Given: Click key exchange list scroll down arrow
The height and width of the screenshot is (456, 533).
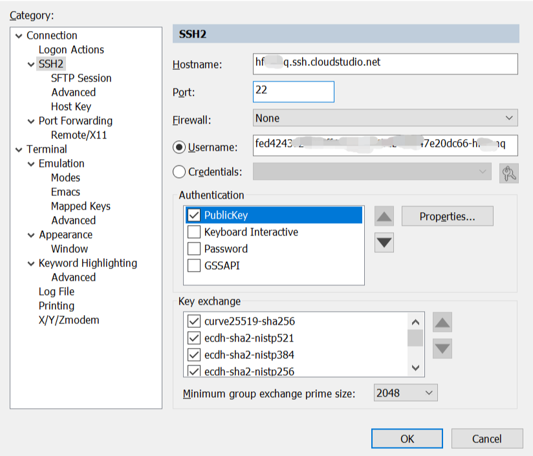Looking at the screenshot, I should tap(415, 367).
